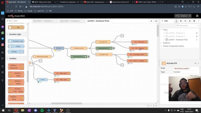Toggle enable state of Avaliacao Final flow
Viewport: 201px width, 113px height.
click(197, 40)
